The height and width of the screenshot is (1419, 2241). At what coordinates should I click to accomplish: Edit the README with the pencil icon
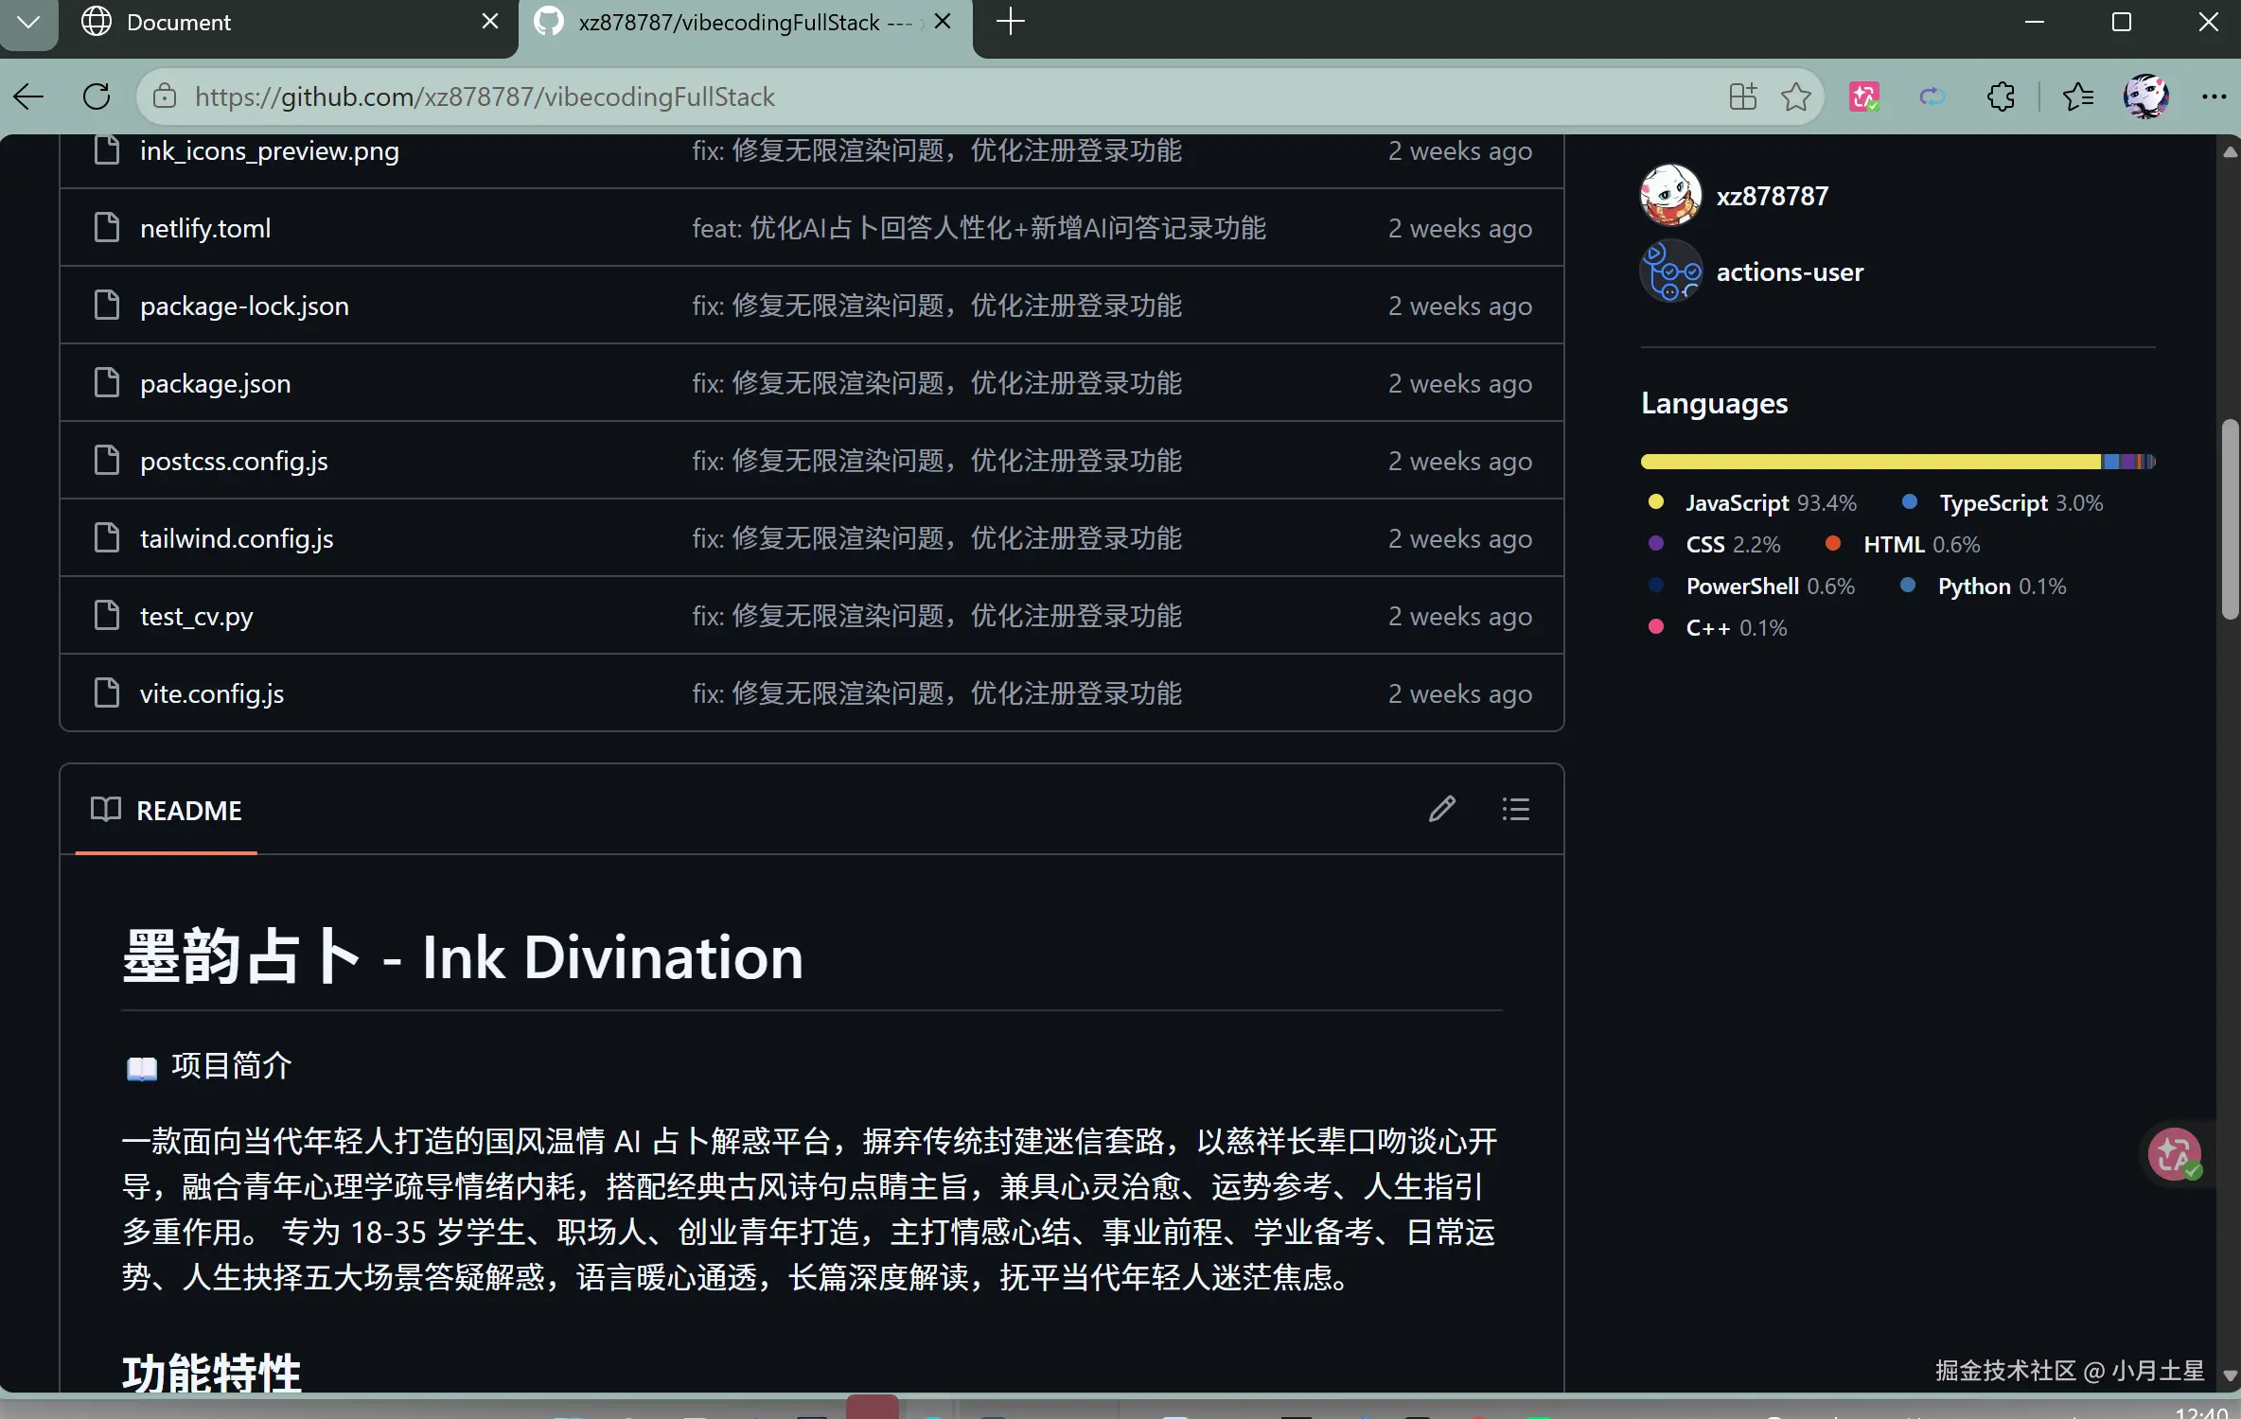(1441, 809)
